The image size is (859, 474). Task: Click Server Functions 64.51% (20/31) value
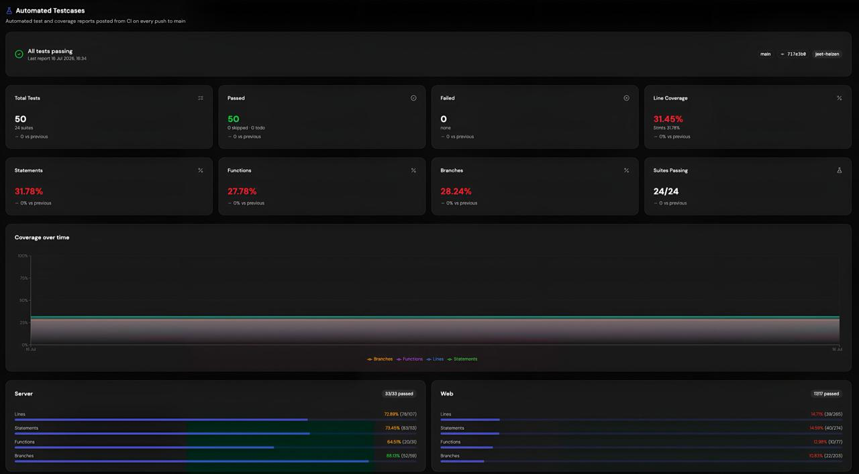[x=402, y=442]
